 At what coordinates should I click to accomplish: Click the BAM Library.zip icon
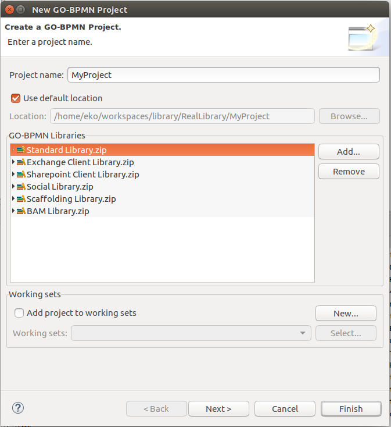point(21,211)
